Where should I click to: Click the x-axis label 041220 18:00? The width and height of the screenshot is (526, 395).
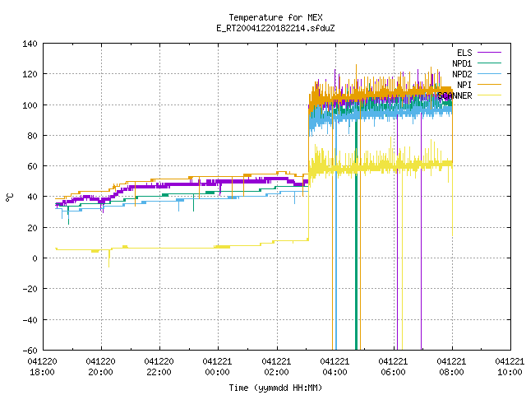pyautogui.click(x=42, y=367)
